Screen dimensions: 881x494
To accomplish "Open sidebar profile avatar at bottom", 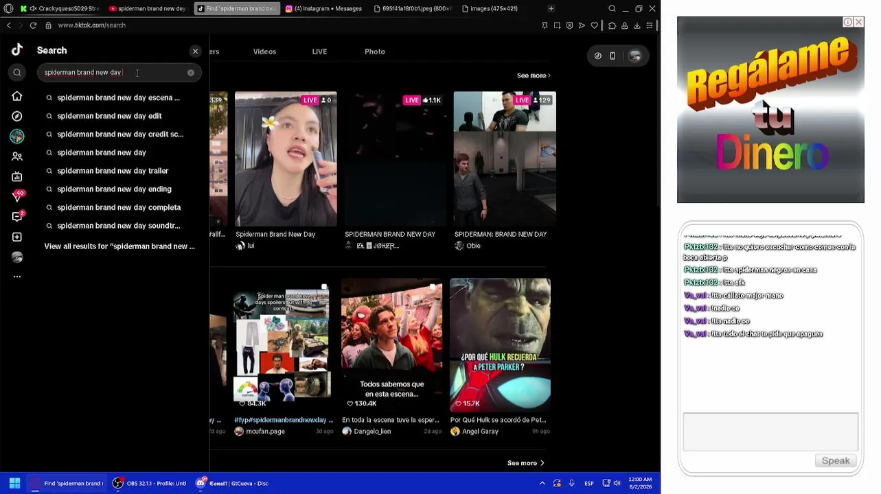I will coord(17,257).
